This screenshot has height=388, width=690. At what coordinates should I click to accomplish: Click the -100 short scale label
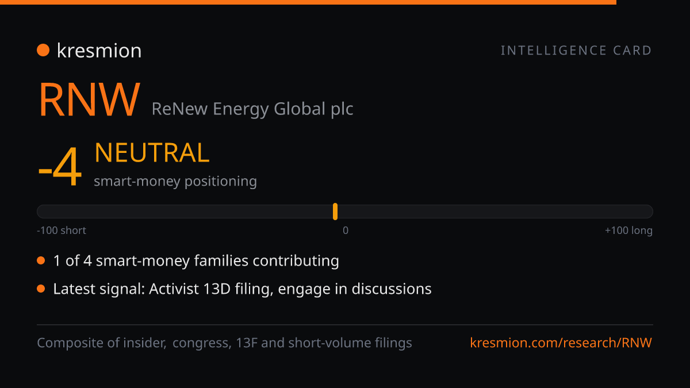tap(62, 231)
